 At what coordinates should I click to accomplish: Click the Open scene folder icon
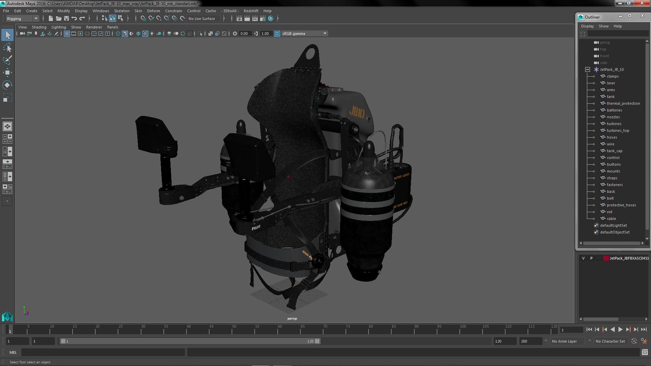(x=59, y=19)
